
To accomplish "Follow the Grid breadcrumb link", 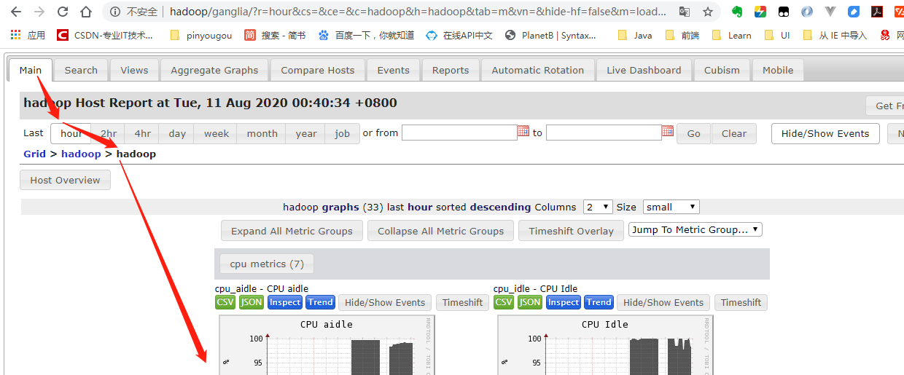I will (34, 154).
